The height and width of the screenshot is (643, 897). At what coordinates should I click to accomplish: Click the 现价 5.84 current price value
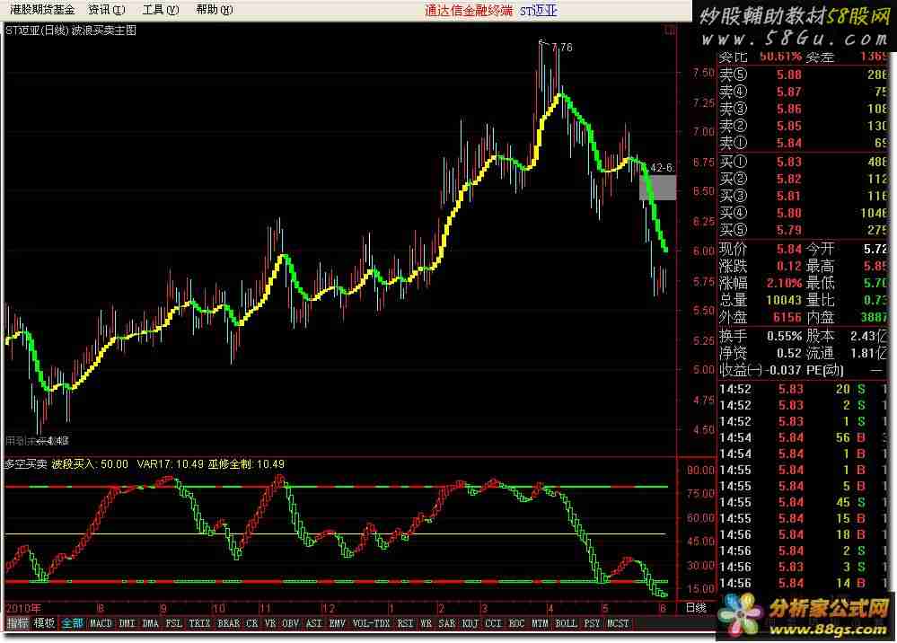[789, 249]
